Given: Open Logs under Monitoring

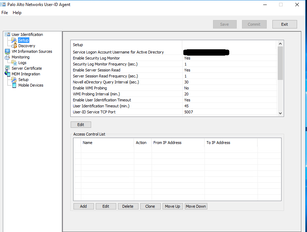Looking at the screenshot, I should [x=22, y=63].
